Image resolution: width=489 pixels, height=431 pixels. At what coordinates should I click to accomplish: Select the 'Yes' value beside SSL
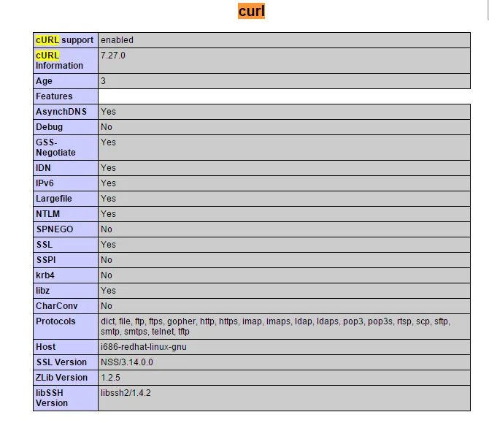[x=108, y=245]
